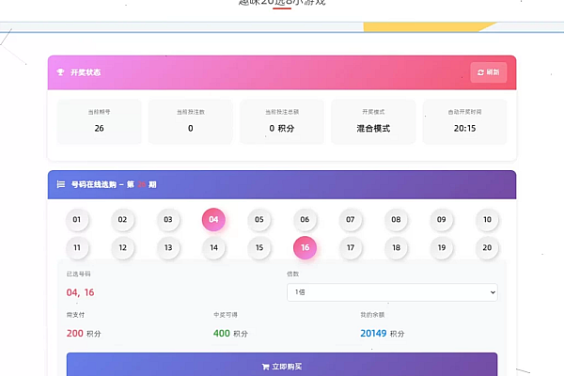Click the 开奖状态 header title

86,72
